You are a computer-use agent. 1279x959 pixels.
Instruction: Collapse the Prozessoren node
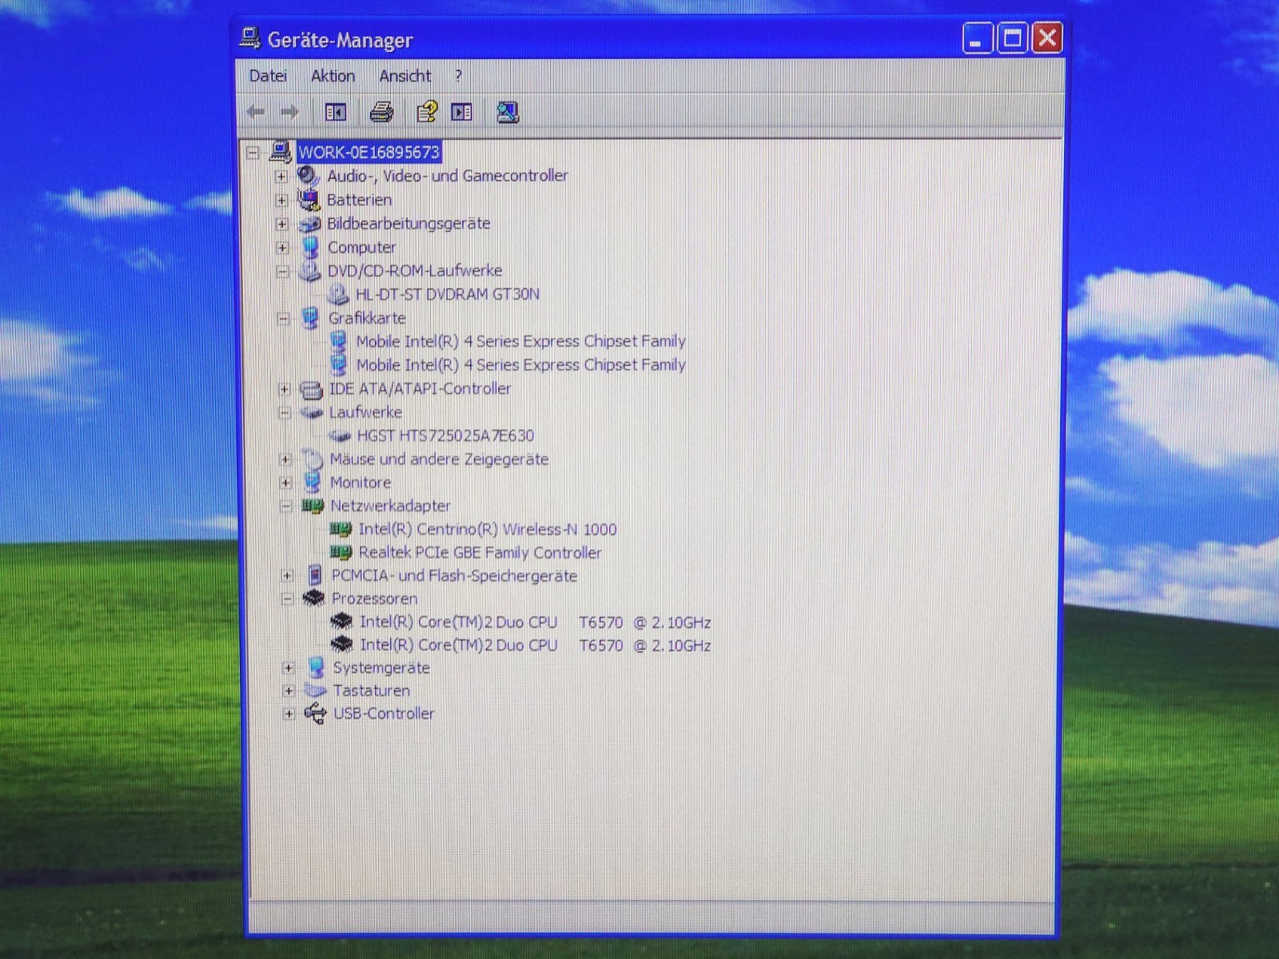pos(287,599)
